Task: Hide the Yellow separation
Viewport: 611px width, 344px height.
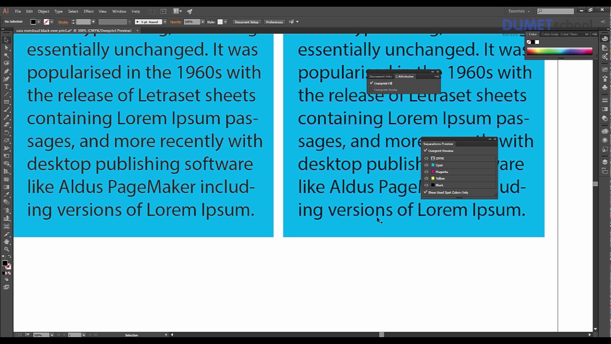Action: [426, 178]
